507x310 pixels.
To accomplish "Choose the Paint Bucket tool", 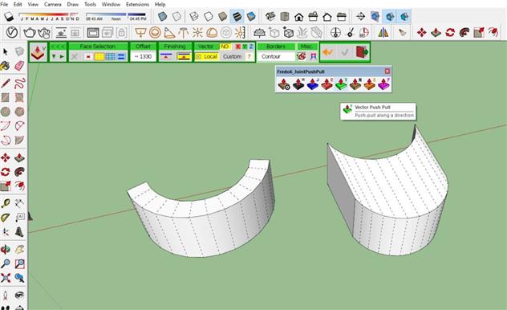I will click(5, 66).
